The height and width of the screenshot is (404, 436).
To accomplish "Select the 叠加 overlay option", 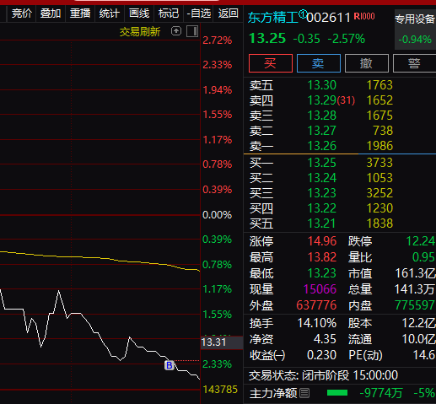I will coord(51,13).
